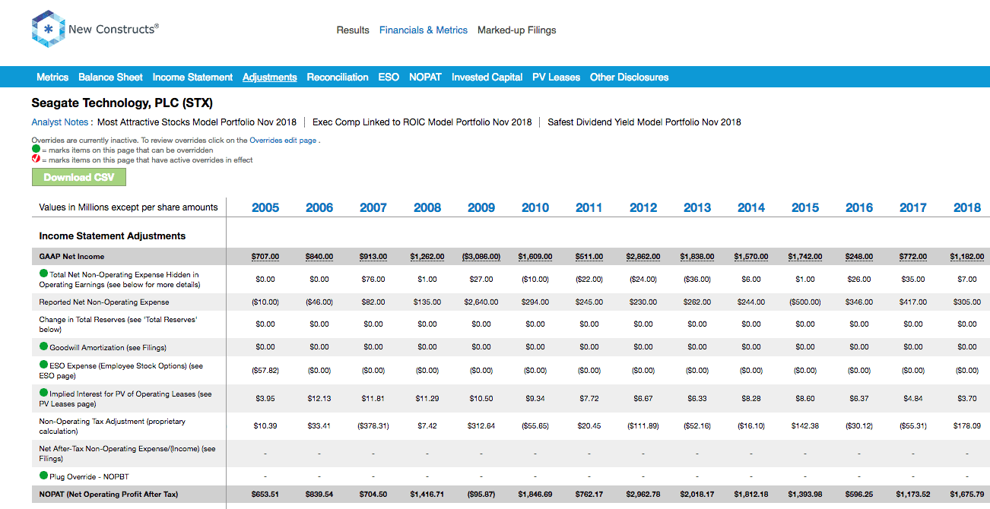Go to Other Disclosures tab
This screenshot has width=990, height=509.
point(629,77)
